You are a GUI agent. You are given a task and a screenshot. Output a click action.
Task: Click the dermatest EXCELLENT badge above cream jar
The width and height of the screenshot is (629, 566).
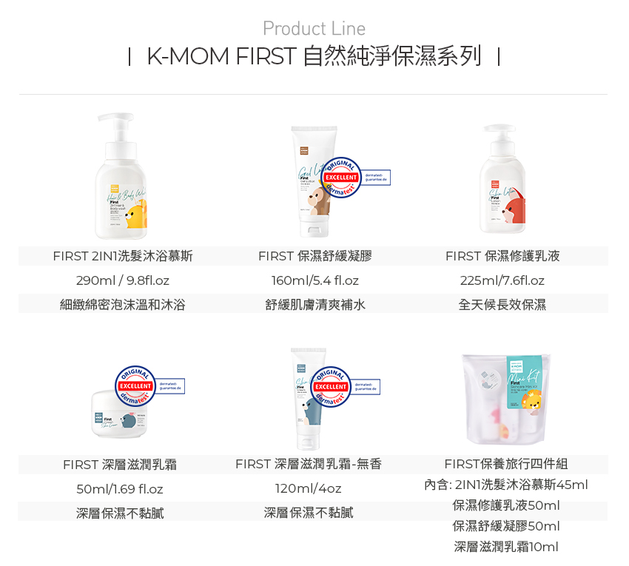pos(135,386)
